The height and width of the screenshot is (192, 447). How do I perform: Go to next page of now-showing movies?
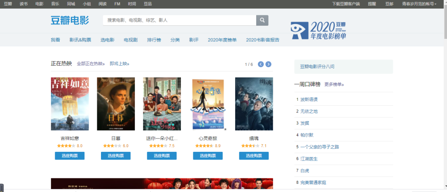[x=268, y=64]
